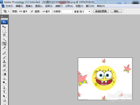The image size is (140, 105).
Task: Select the Healing Brush tool
Action: click(4, 53)
